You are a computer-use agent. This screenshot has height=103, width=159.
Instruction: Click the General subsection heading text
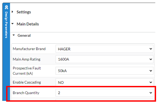pos(24,35)
